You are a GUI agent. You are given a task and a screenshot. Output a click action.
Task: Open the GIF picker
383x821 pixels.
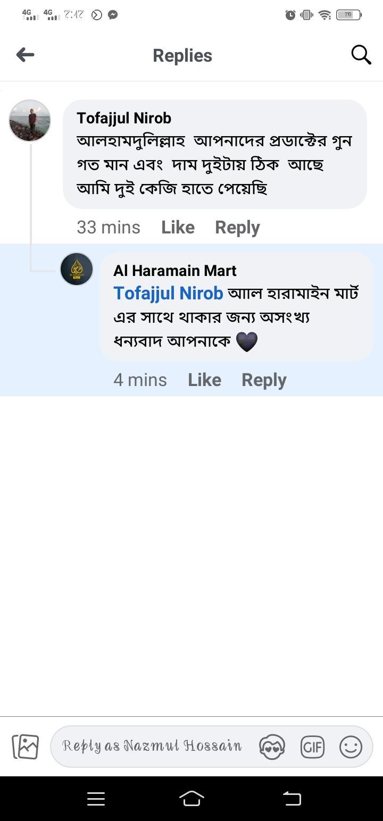pyautogui.click(x=312, y=747)
